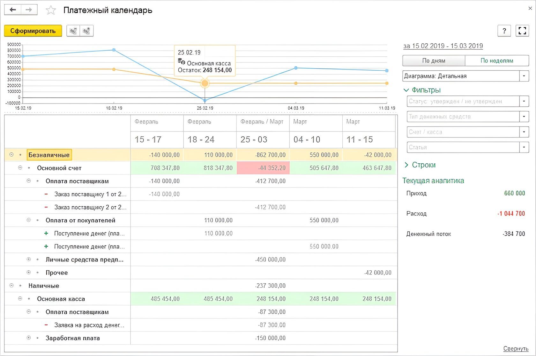The width and height of the screenshot is (536, 356).
Task: Click the forward navigation arrow
Action: coord(29,10)
